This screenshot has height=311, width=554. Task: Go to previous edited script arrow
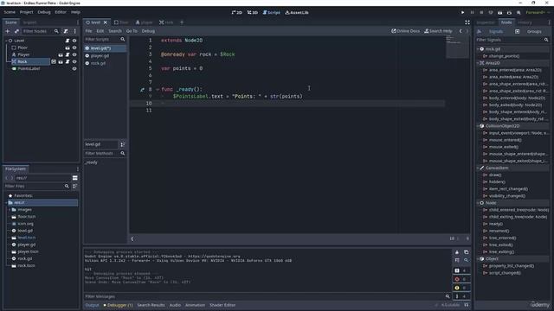461,31
